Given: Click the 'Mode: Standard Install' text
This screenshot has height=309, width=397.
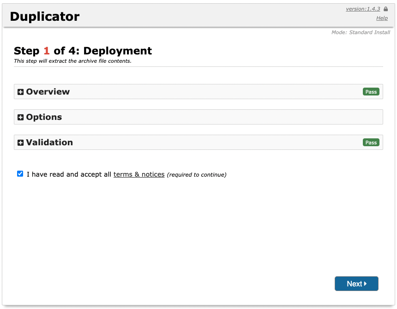Looking at the screenshot, I should [x=361, y=32].
